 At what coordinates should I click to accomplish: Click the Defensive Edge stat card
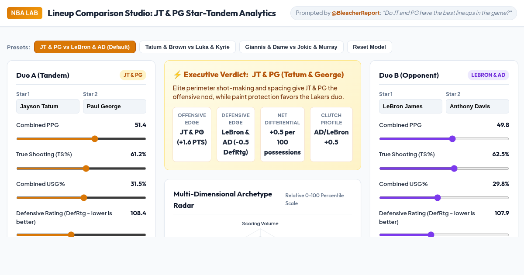[x=236, y=134]
